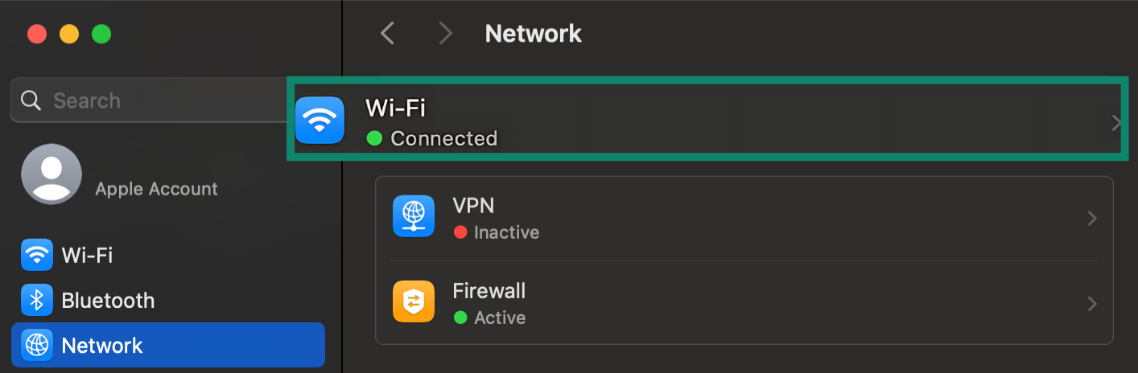
Task: Open the Firewall Active settings row
Action: tap(724, 303)
